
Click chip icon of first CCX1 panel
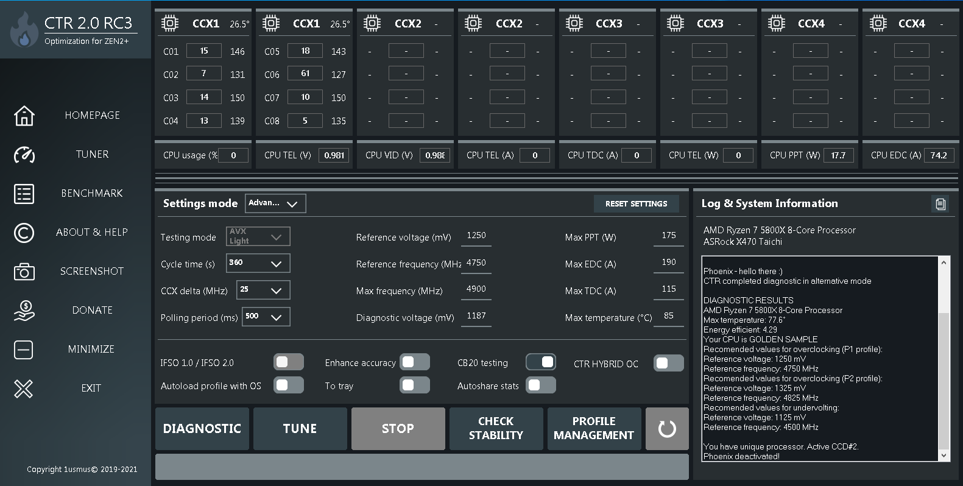click(169, 24)
